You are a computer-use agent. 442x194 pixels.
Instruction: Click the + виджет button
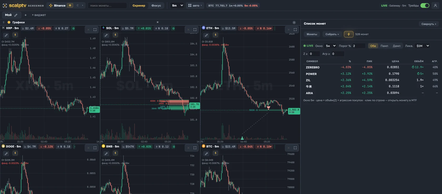39,15
